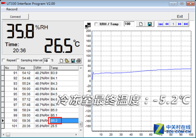Click the computer connection icon beside the chart
Screen dimensions: 196x138
coord(88,25)
